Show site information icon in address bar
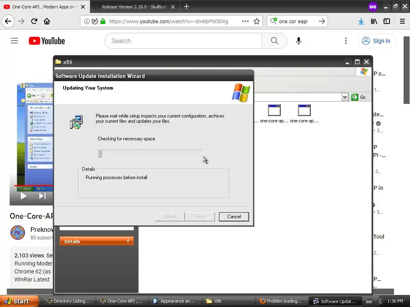Viewport: 410px width, 307px height. (86, 22)
